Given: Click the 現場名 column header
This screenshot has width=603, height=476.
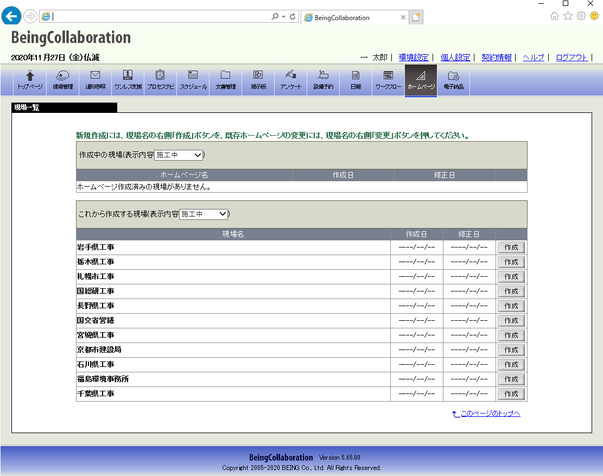Looking at the screenshot, I should click(233, 234).
